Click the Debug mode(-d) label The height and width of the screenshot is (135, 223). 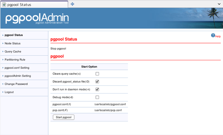tap(63, 97)
